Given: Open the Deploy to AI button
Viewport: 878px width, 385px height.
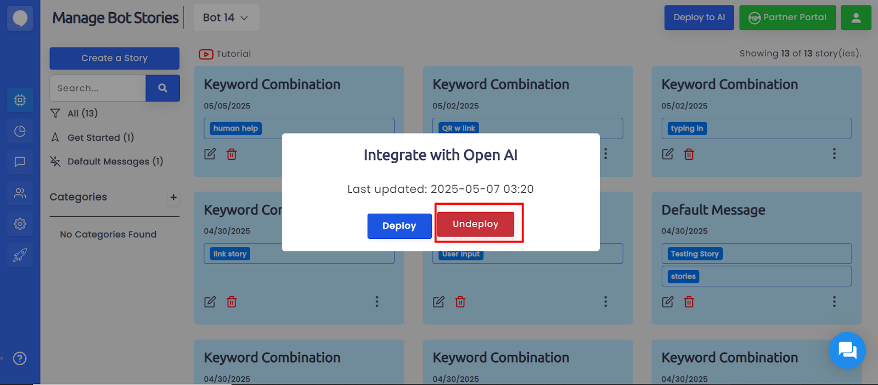Looking at the screenshot, I should tap(699, 18).
